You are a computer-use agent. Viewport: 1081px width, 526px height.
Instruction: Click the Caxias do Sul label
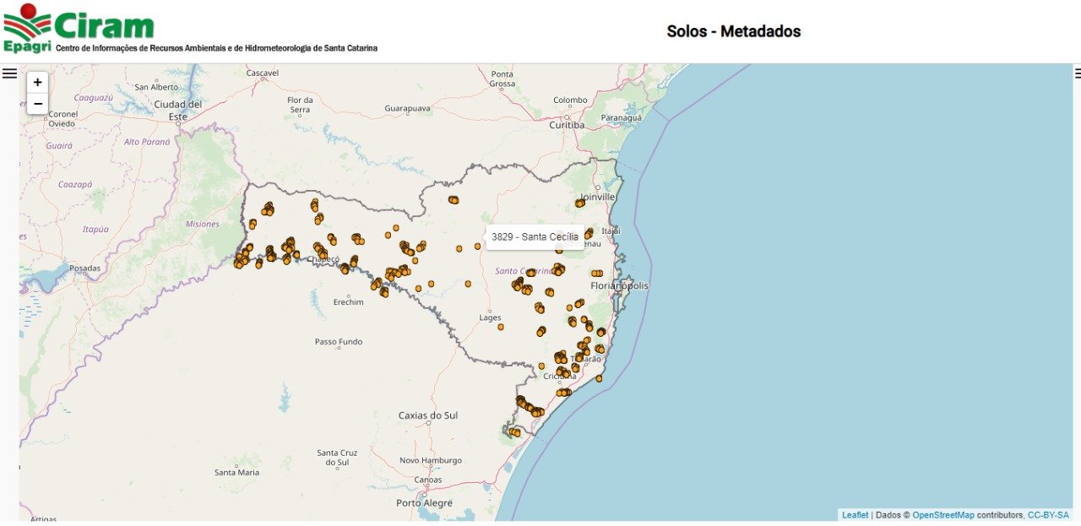pos(428,415)
